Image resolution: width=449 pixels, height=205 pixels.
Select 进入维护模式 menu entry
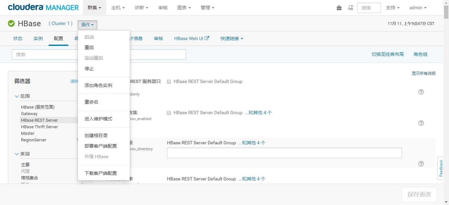104,119
